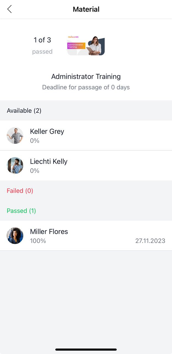Open the Administrator Training course thumbnail
Viewport: 172px width, 354px height.
86,45
